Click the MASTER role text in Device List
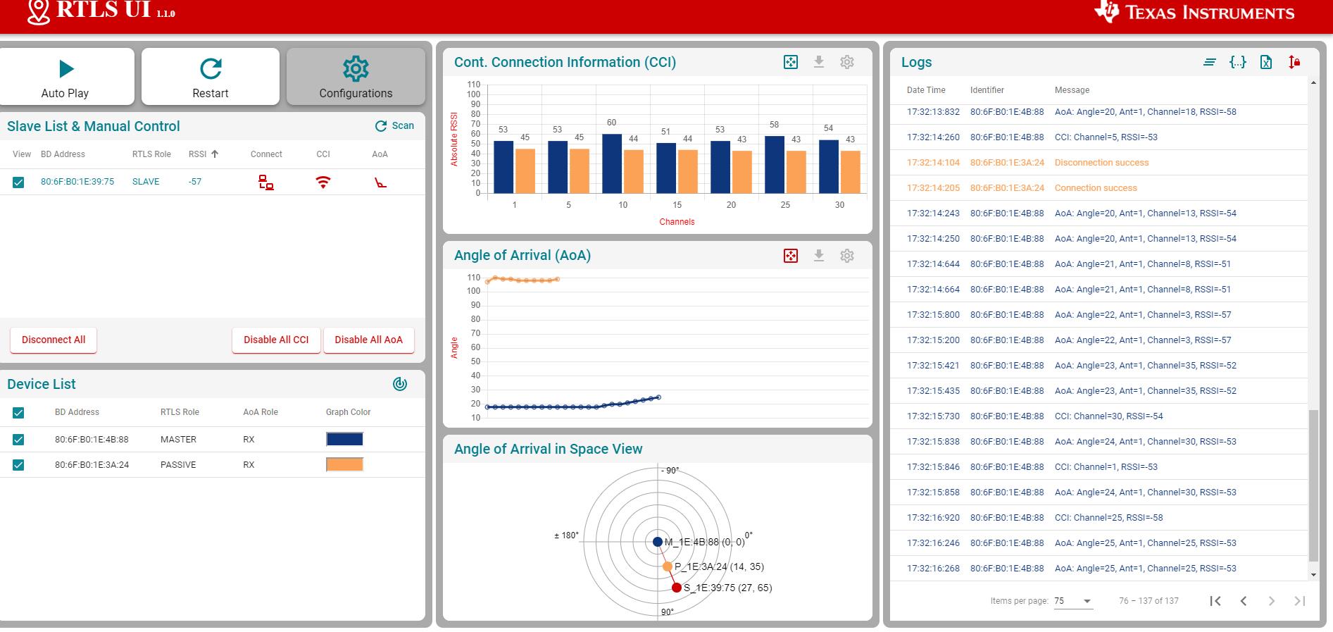 pyautogui.click(x=178, y=440)
